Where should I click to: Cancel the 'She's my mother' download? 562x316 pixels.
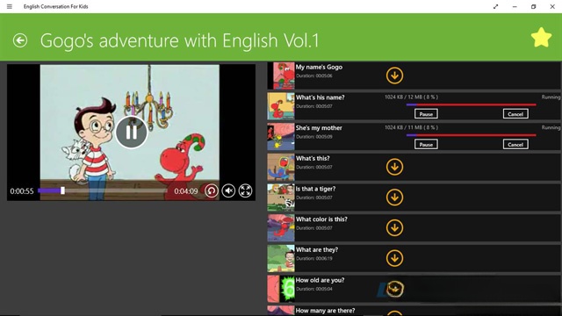click(515, 144)
